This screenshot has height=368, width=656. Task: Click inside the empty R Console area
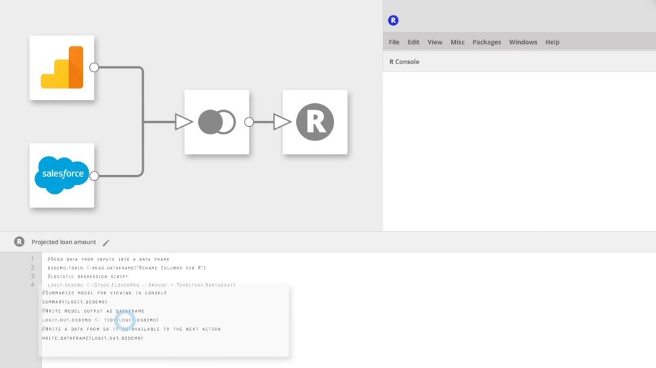(x=519, y=151)
